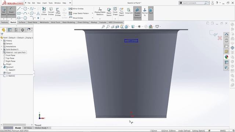This screenshot has width=235, height=132.
Task: Click Quick Snaps
Action: tap(115, 11)
